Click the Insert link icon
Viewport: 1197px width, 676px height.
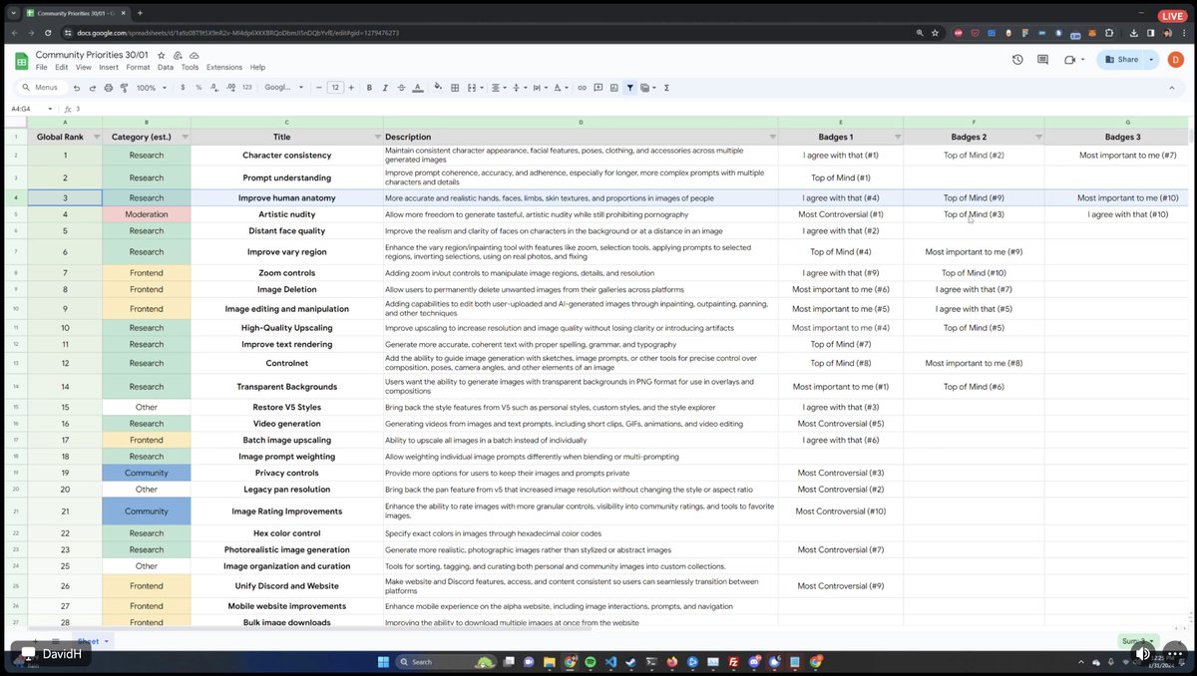582,87
